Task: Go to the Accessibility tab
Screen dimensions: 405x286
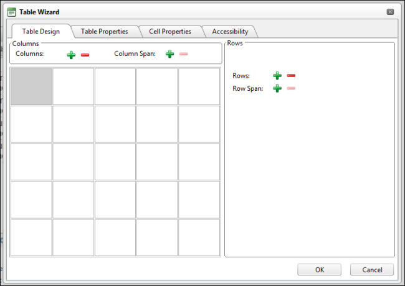Action: coord(229,31)
